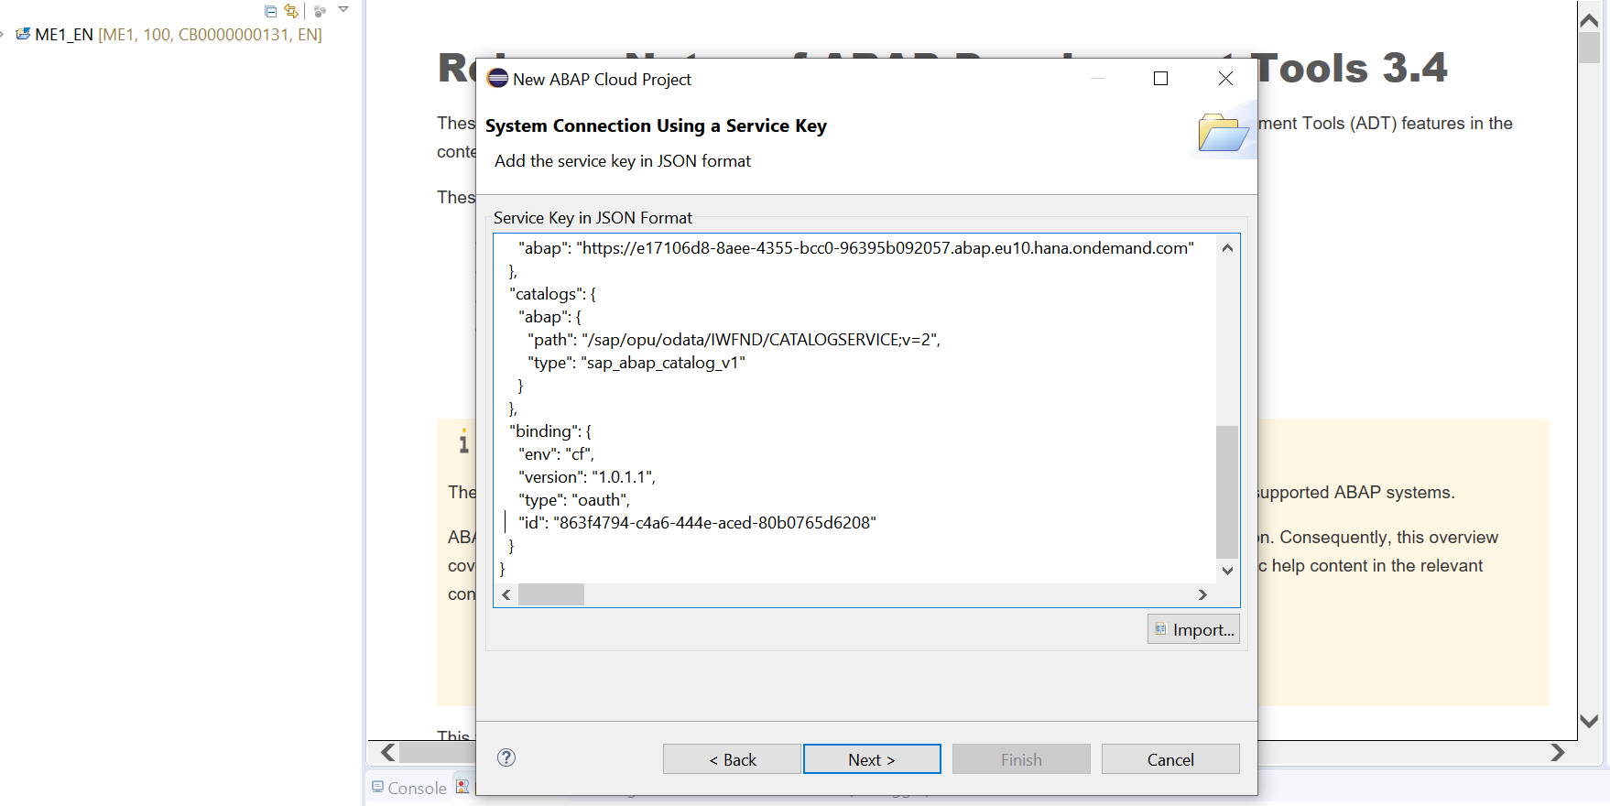Open help with the question mark icon
Viewport: 1610px width, 806px height.
pos(506,757)
